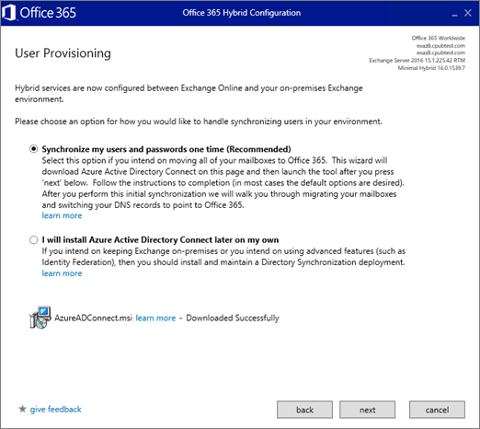Cancel the hybrid configuration wizard
Image resolution: width=480 pixels, height=429 pixels.
coord(437,410)
